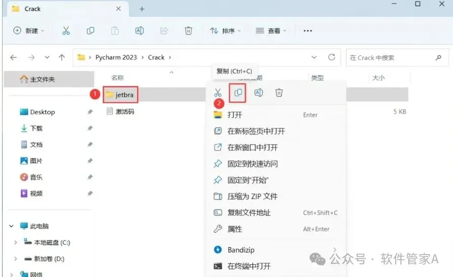Refresh the Crack folder view
This screenshot has width=453, height=277.
pos(332,57)
